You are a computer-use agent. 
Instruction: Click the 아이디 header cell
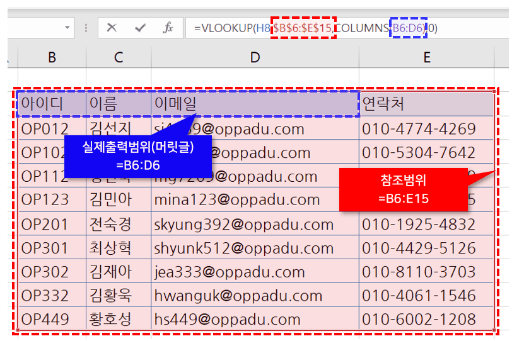click(52, 104)
